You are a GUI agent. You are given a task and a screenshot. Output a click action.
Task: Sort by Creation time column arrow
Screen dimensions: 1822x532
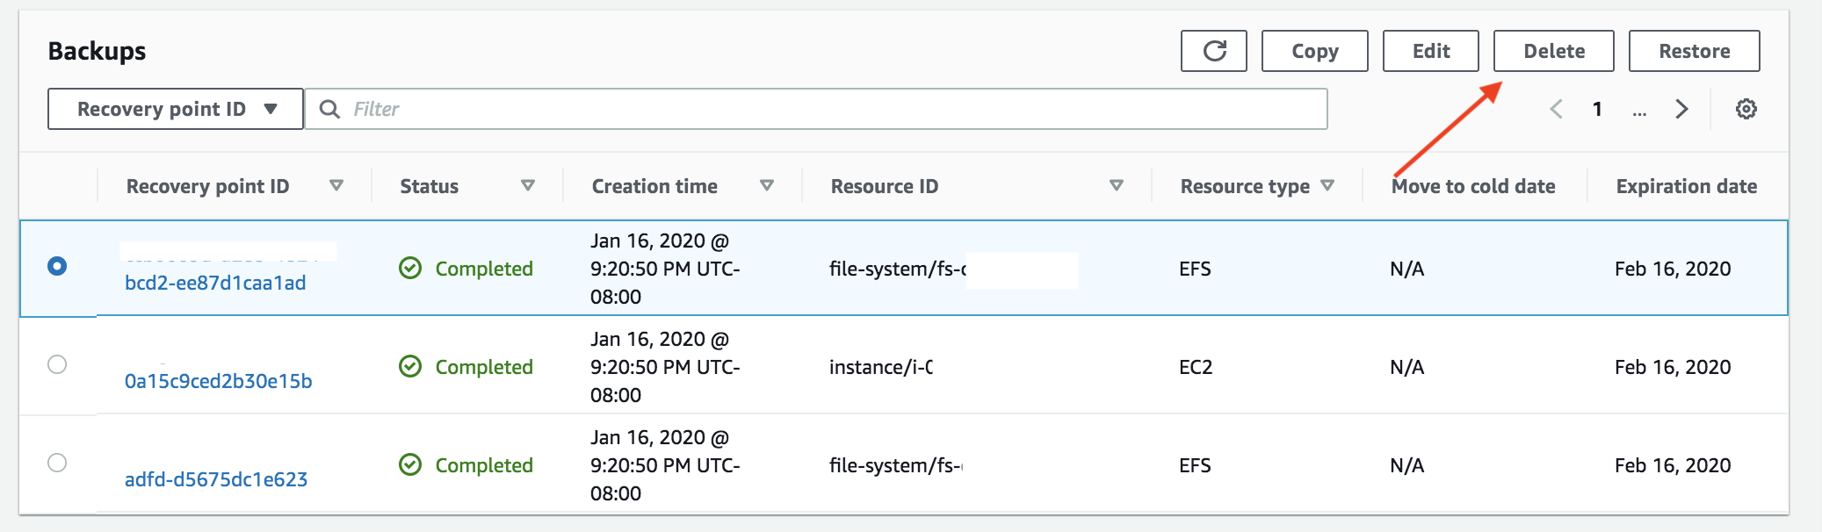point(766,186)
